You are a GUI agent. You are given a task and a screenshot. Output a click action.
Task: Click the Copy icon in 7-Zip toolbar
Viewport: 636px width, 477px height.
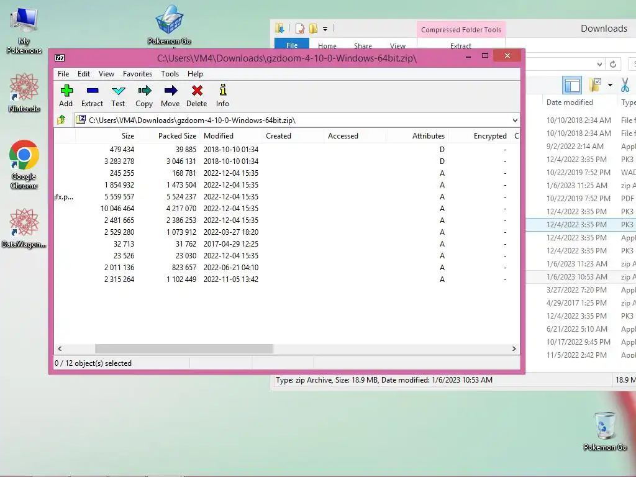point(144,96)
